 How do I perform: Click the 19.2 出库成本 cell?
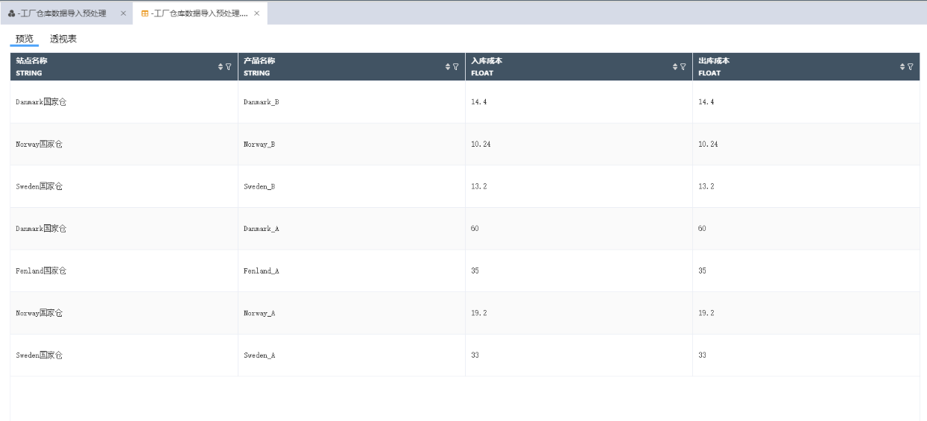coord(806,314)
